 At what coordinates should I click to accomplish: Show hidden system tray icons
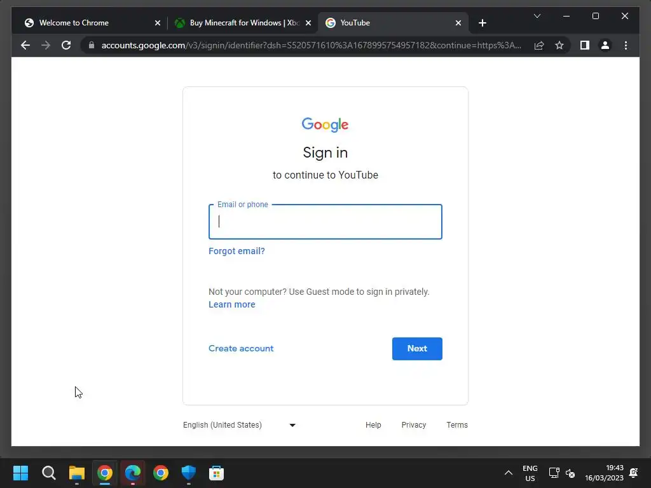508,473
